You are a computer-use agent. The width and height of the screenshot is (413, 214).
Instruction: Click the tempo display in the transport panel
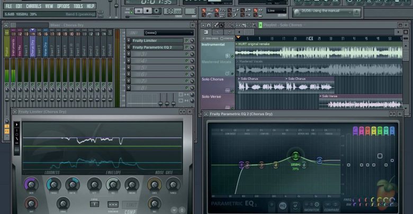coord(173,11)
